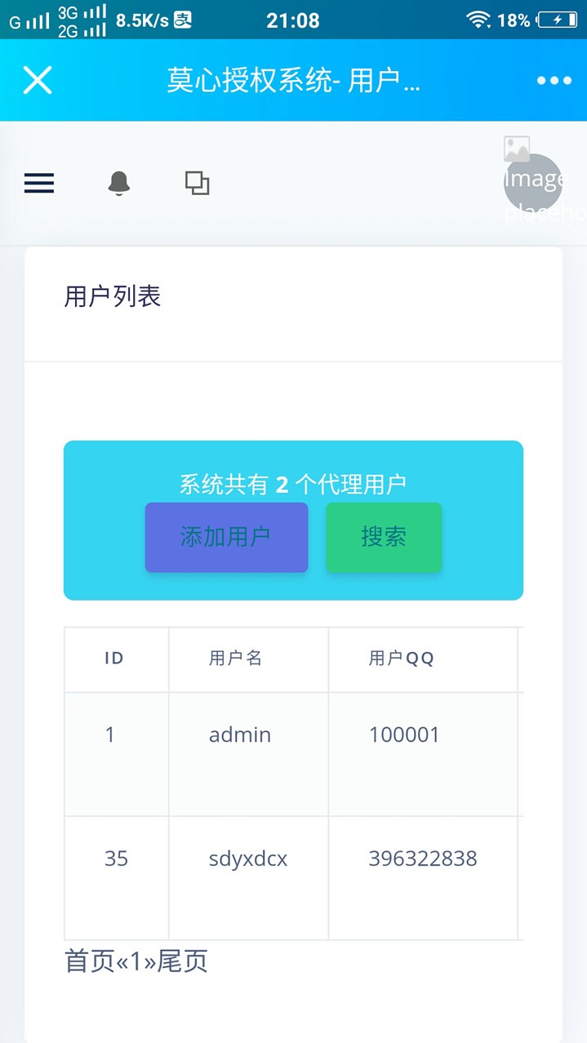Close the 莫心授权系统 page with the X icon
This screenshot has height=1043, width=587.
(37, 79)
